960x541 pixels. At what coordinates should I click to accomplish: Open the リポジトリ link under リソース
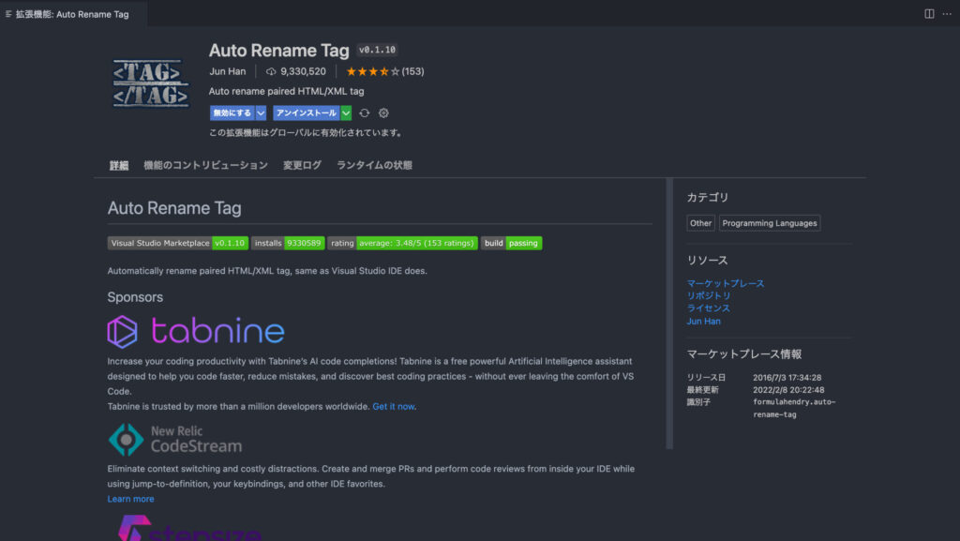709,295
